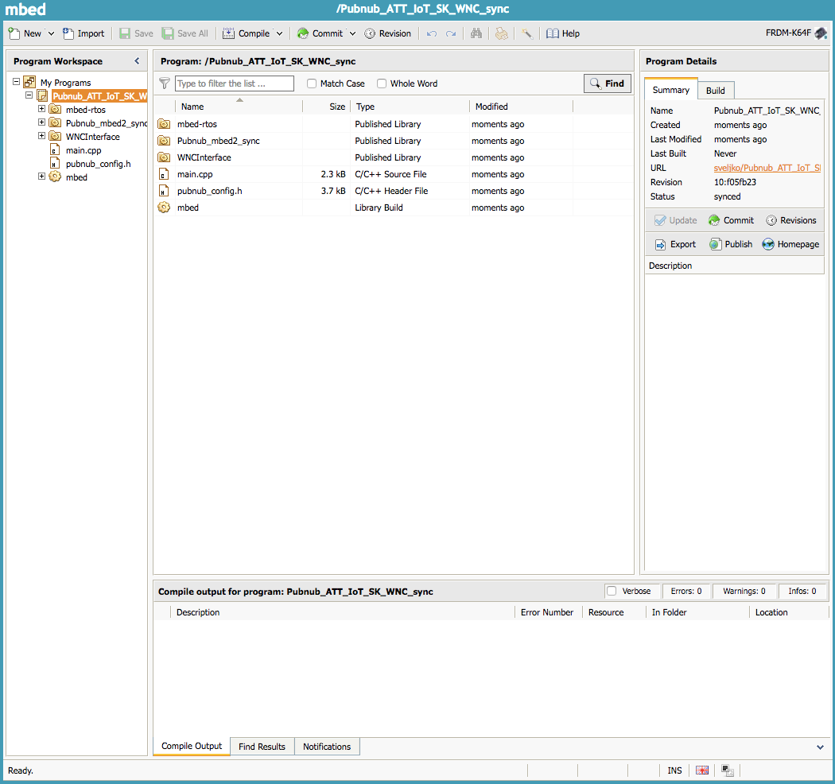Open Help from the toolbar
Image resolution: width=835 pixels, height=784 pixels.
tap(563, 33)
